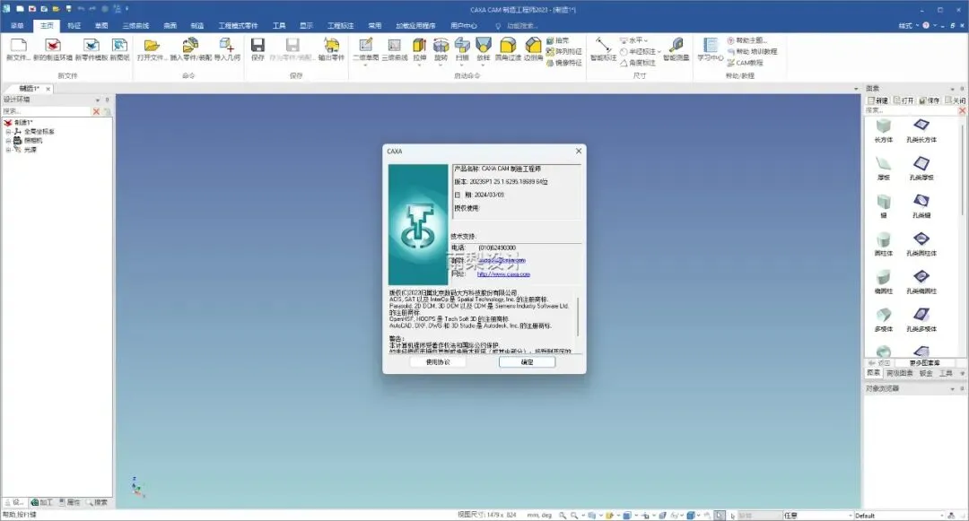Select the 三维曲线 3D curve tool
Screen dimensions: 969x521
(x=394, y=45)
